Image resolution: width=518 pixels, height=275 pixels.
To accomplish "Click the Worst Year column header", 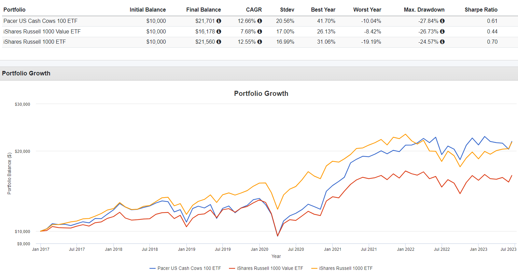I will tap(367, 10).
